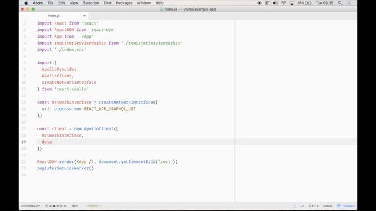Open the Notification Center icon
The width and height of the screenshot is (376, 211).
(349, 3)
